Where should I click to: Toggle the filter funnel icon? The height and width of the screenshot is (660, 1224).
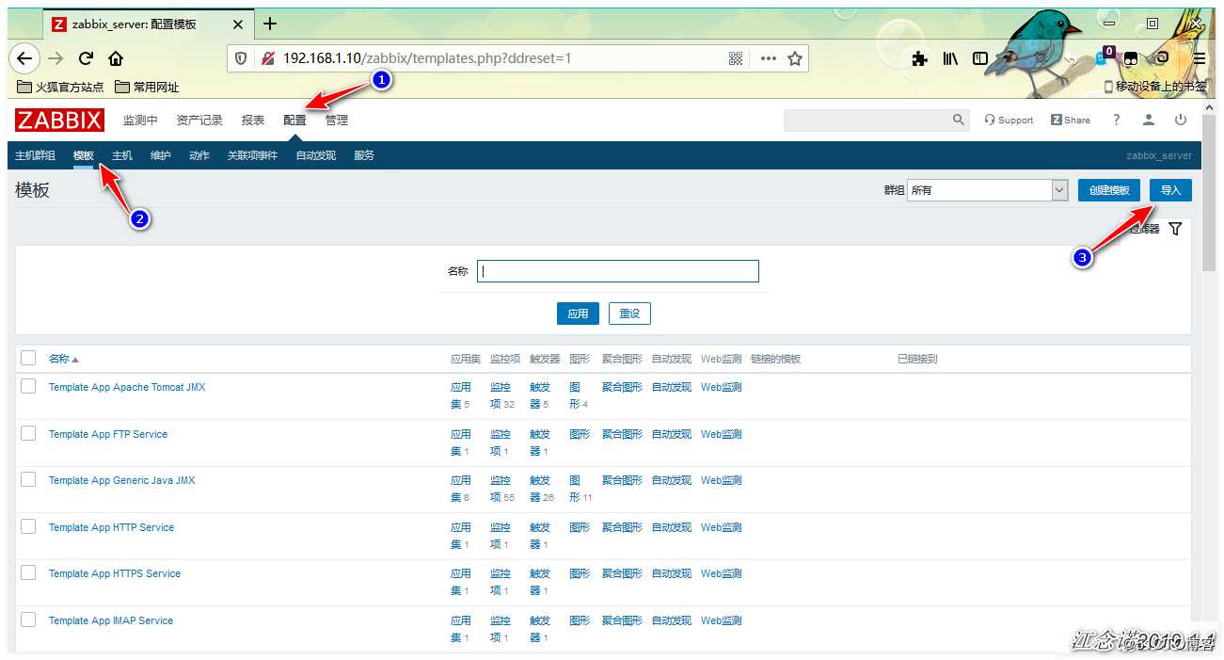1175,229
